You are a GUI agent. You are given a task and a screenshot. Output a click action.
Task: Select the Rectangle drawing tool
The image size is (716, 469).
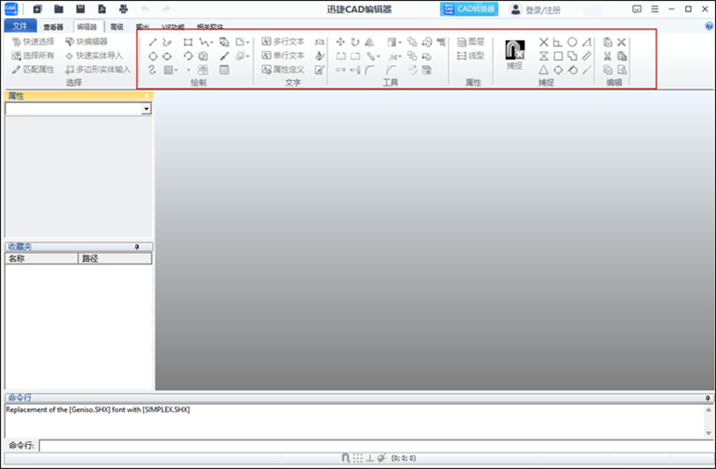coord(188,43)
